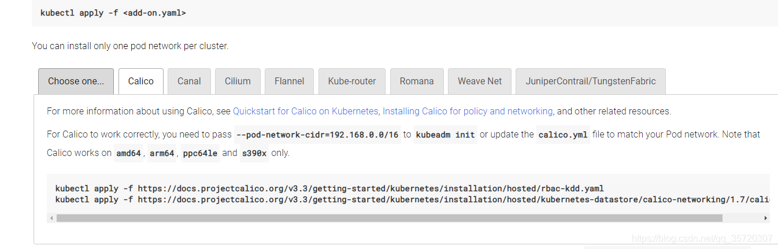Open 'Quickstart for Calico on Kubernetes' link

(306, 111)
